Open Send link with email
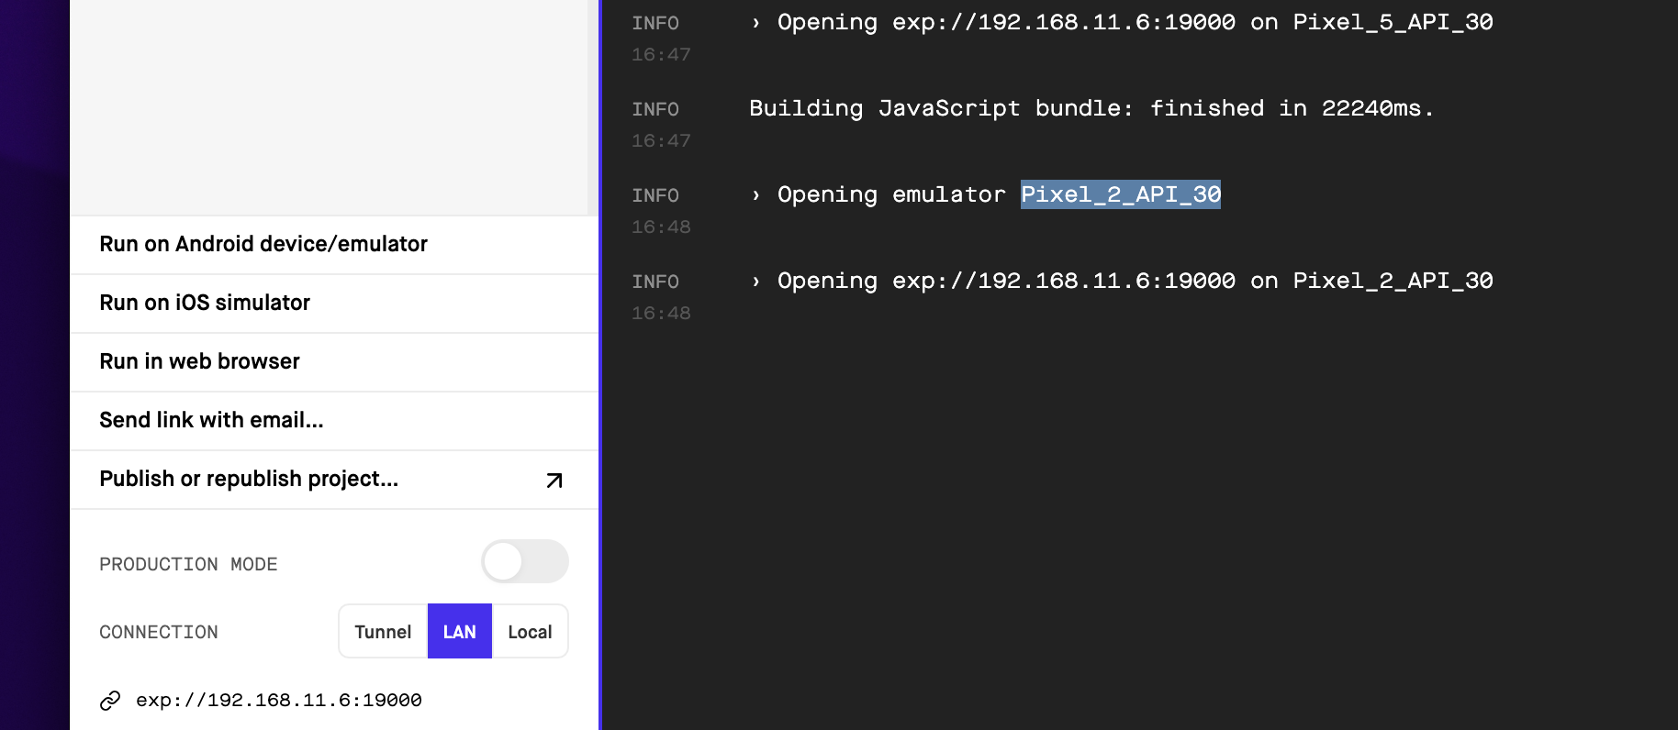This screenshot has width=1678, height=730. pyautogui.click(x=211, y=420)
